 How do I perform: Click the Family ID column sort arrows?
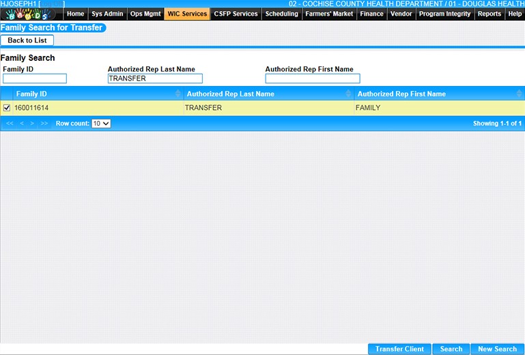pyautogui.click(x=178, y=94)
